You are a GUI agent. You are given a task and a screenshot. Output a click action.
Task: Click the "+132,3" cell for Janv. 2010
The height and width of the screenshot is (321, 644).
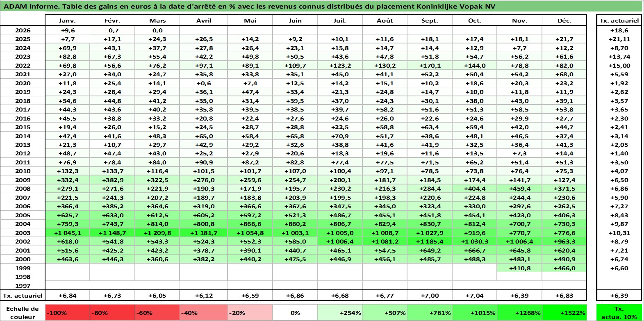click(67, 171)
